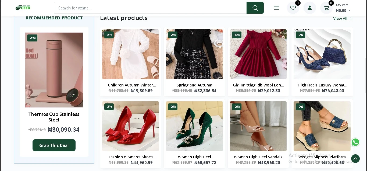The width and height of the screenshot is (367, 171).
Task: Open the Thermos Cup Stainless Steel title
Action: click(54, 117)
